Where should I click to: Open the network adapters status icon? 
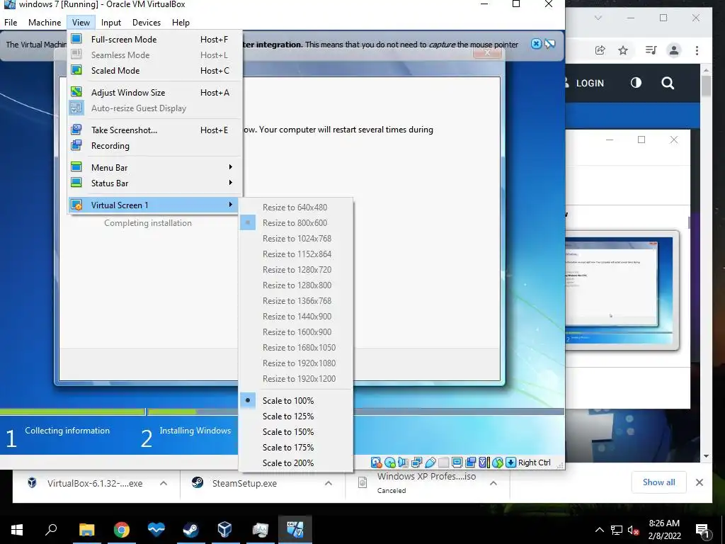point(416,462)
